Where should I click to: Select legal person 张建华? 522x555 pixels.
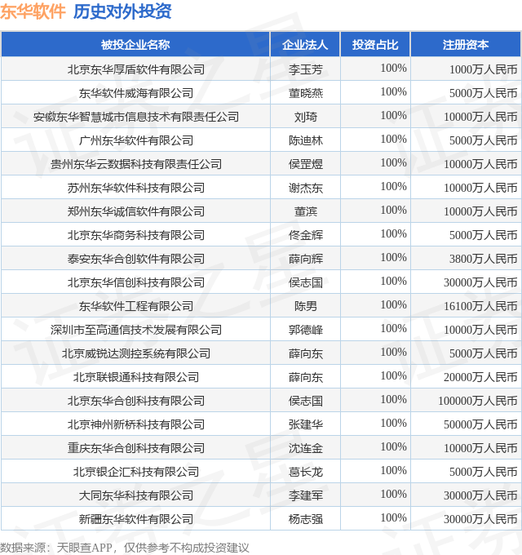point(306,424)
